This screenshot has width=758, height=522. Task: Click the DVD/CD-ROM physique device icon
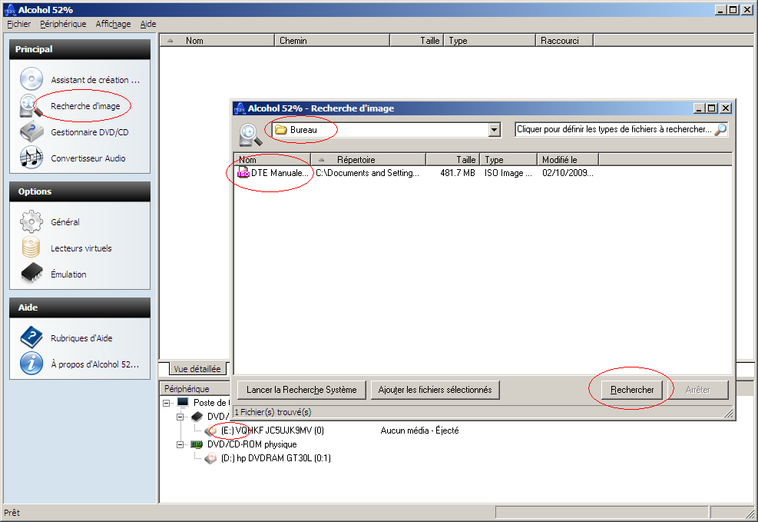click(x=197, y=444)
